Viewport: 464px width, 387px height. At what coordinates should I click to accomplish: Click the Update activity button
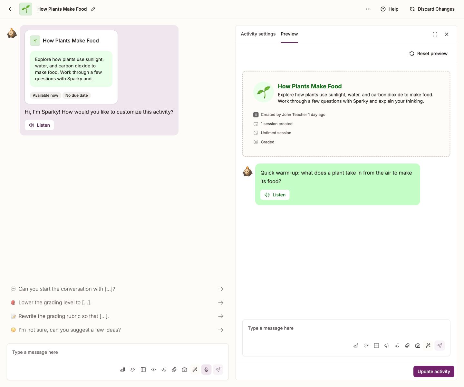(x=434, y=372)
